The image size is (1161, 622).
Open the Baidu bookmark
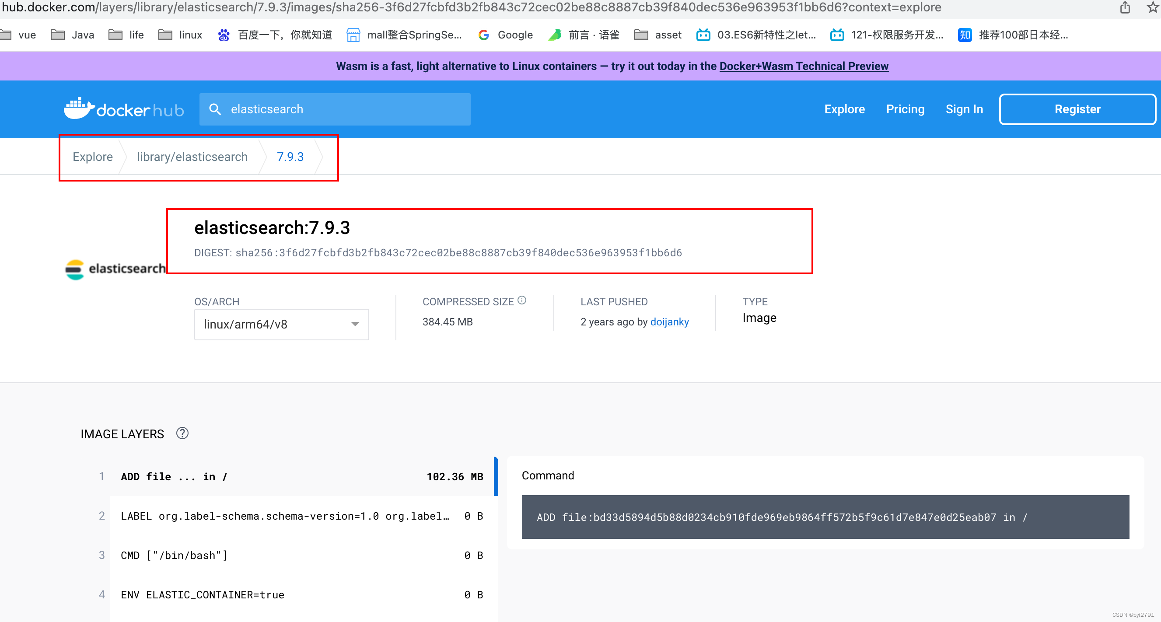pos(275,35)
